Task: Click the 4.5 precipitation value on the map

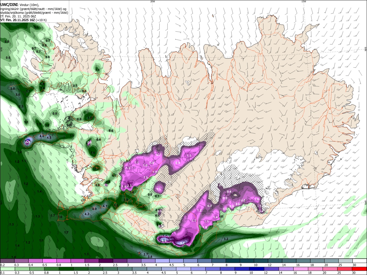Action: click(x=49, y=137)
